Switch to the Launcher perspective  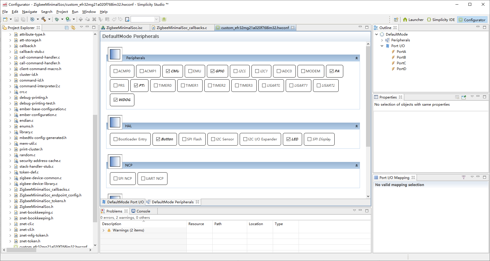pos(413,20)
